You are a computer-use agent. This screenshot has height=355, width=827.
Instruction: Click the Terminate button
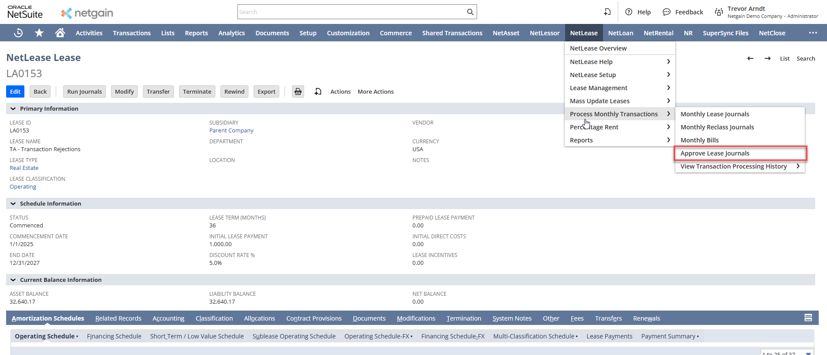tap(197, 91)
